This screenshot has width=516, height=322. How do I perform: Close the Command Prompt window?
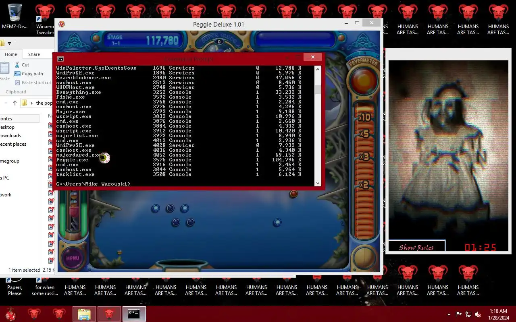pyautogui.click(x=312, y=57)
